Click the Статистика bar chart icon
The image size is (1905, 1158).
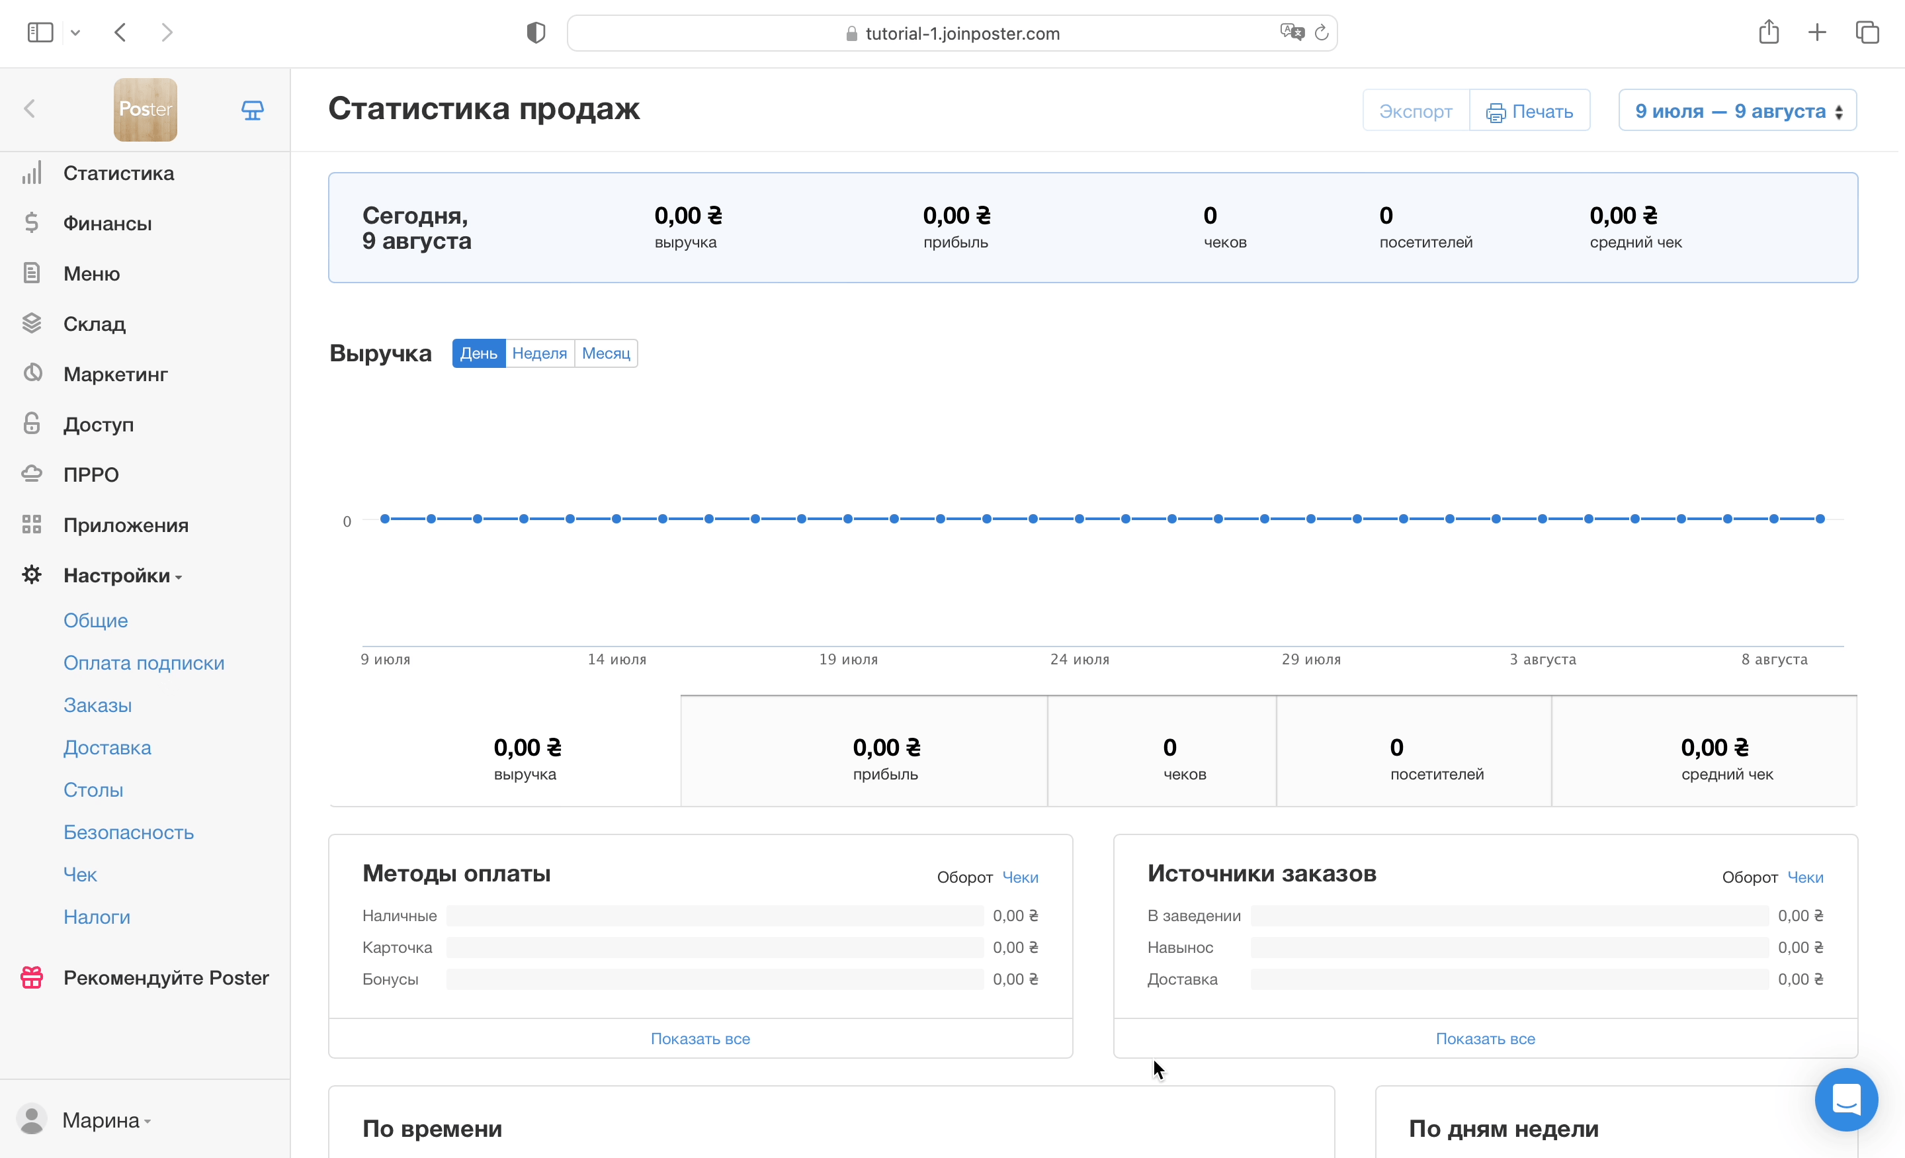32,173
